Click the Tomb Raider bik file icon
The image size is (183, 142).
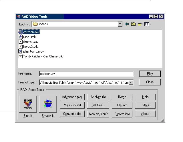click(x=21, y=56)
